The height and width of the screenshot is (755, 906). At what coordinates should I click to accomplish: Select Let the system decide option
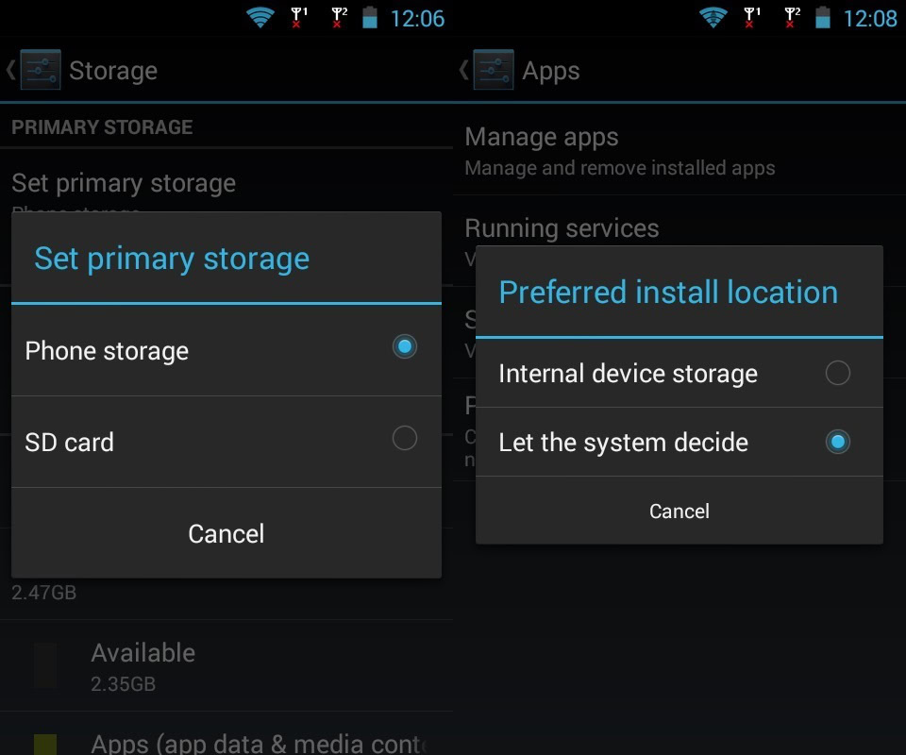(x=837, y=442)
